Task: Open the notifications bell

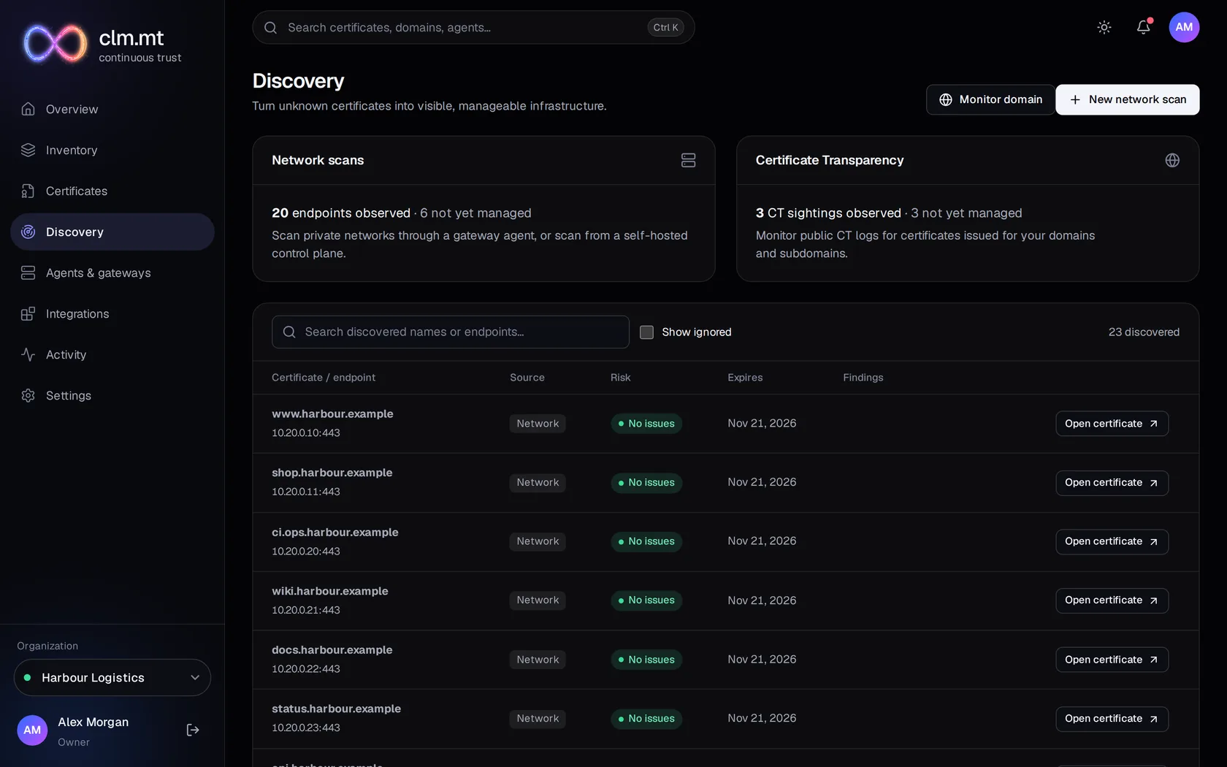Action: click(x=1143, y=27)
